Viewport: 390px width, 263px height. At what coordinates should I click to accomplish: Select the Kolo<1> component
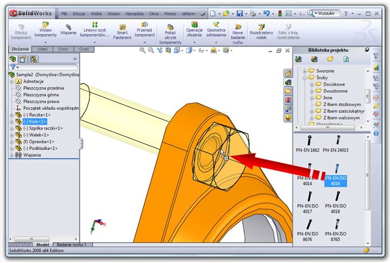pos(35,121)
